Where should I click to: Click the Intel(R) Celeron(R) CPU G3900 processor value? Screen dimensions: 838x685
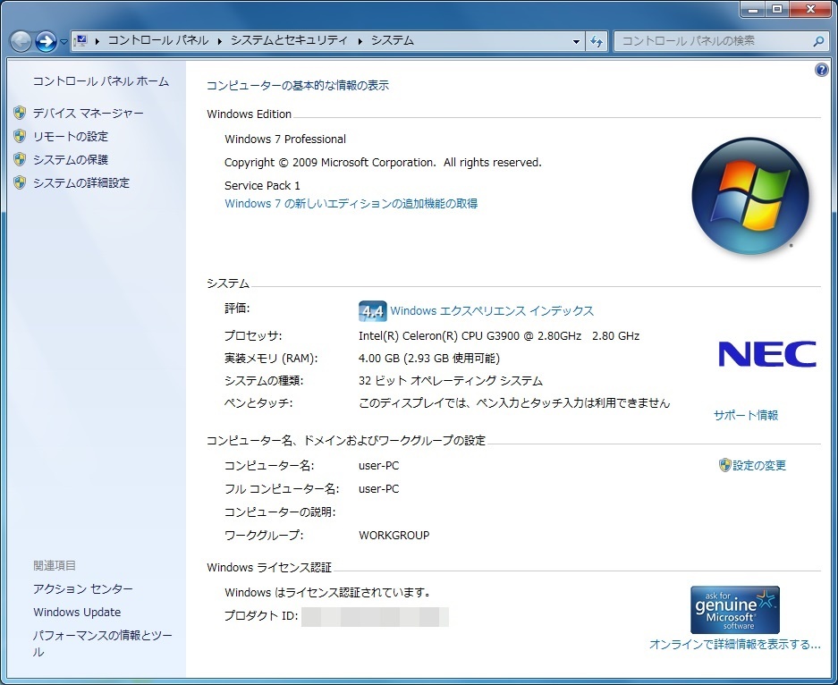click(499, 336)
